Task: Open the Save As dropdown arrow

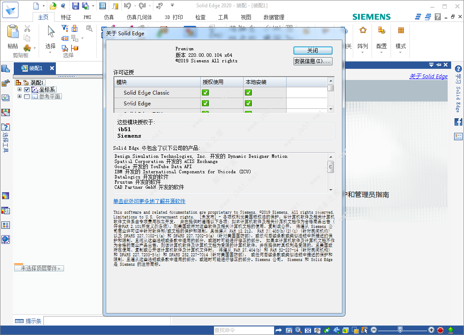Action: pyautogui.click(x=92, y=6)
